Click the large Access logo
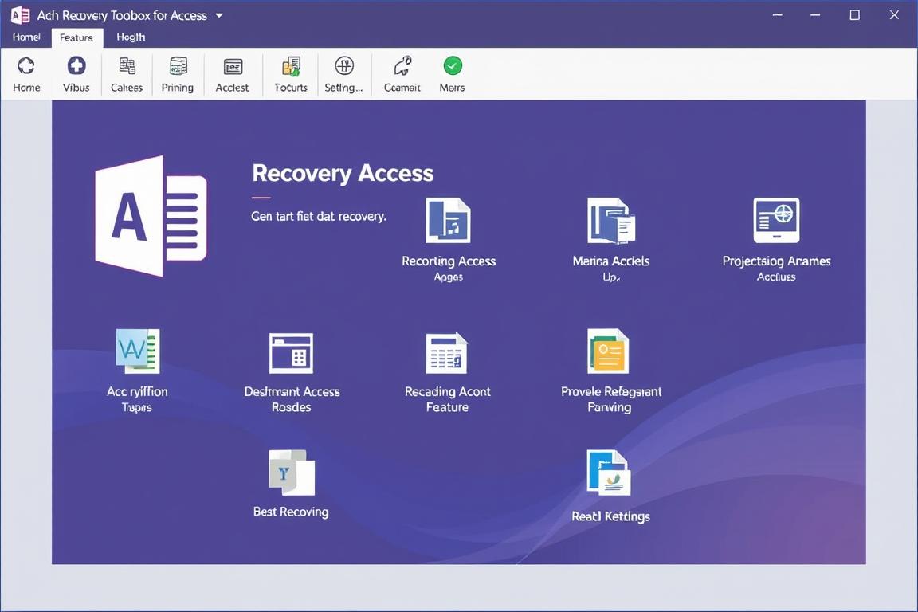This screenshot has width=918, height=612. point(151,216)
